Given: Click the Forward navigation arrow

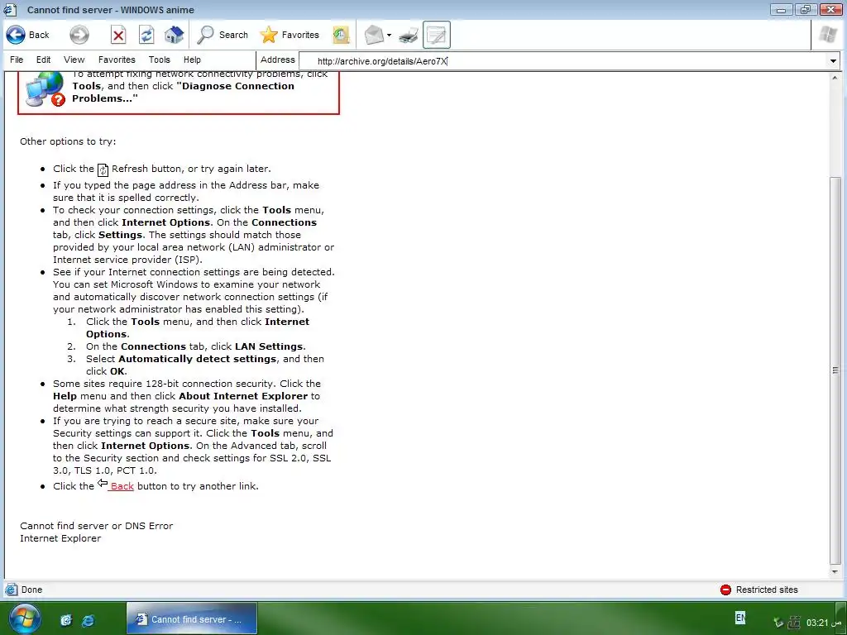Looking at the screenshot, I should 79,35.
